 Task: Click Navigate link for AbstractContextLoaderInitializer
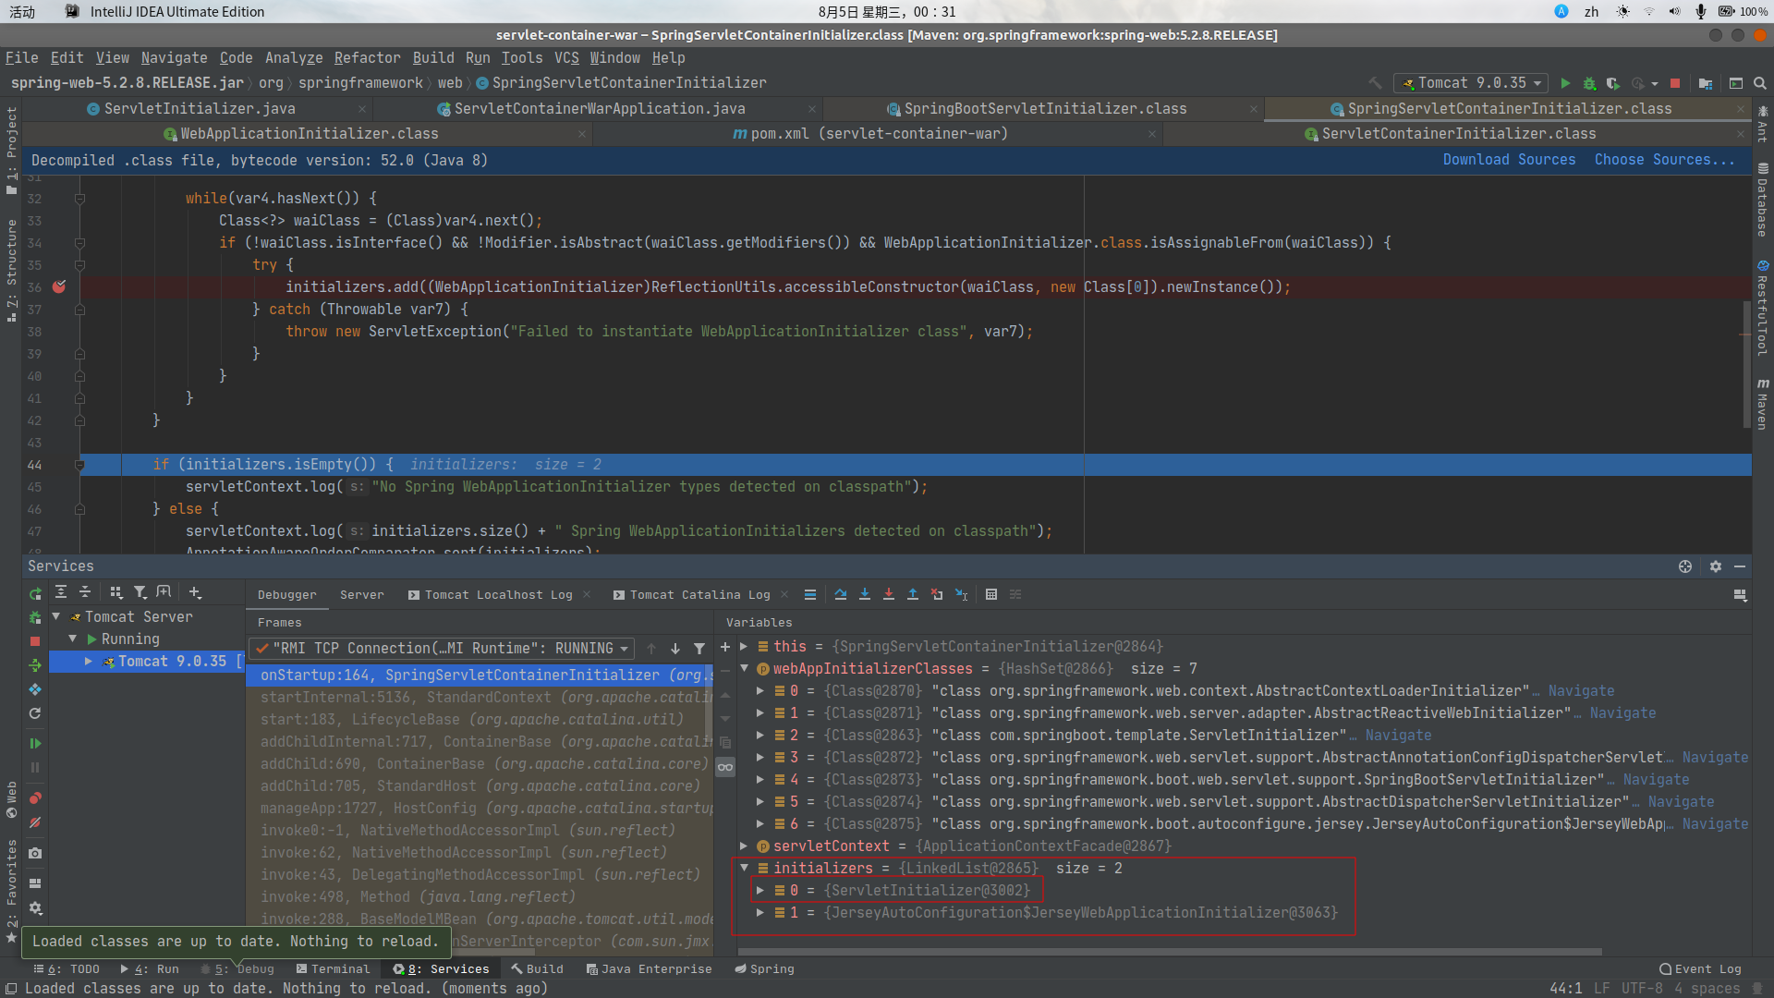pyautogui.click(x=1581, y=691)
